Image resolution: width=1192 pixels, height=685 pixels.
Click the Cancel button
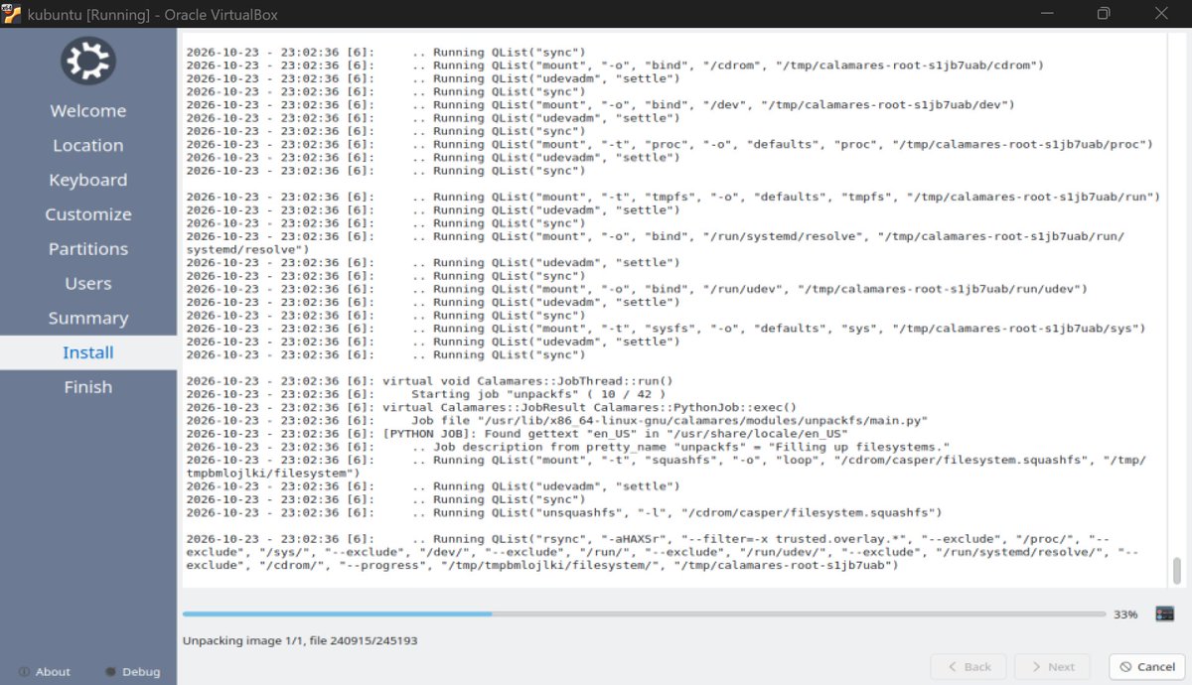point(1147,667)
